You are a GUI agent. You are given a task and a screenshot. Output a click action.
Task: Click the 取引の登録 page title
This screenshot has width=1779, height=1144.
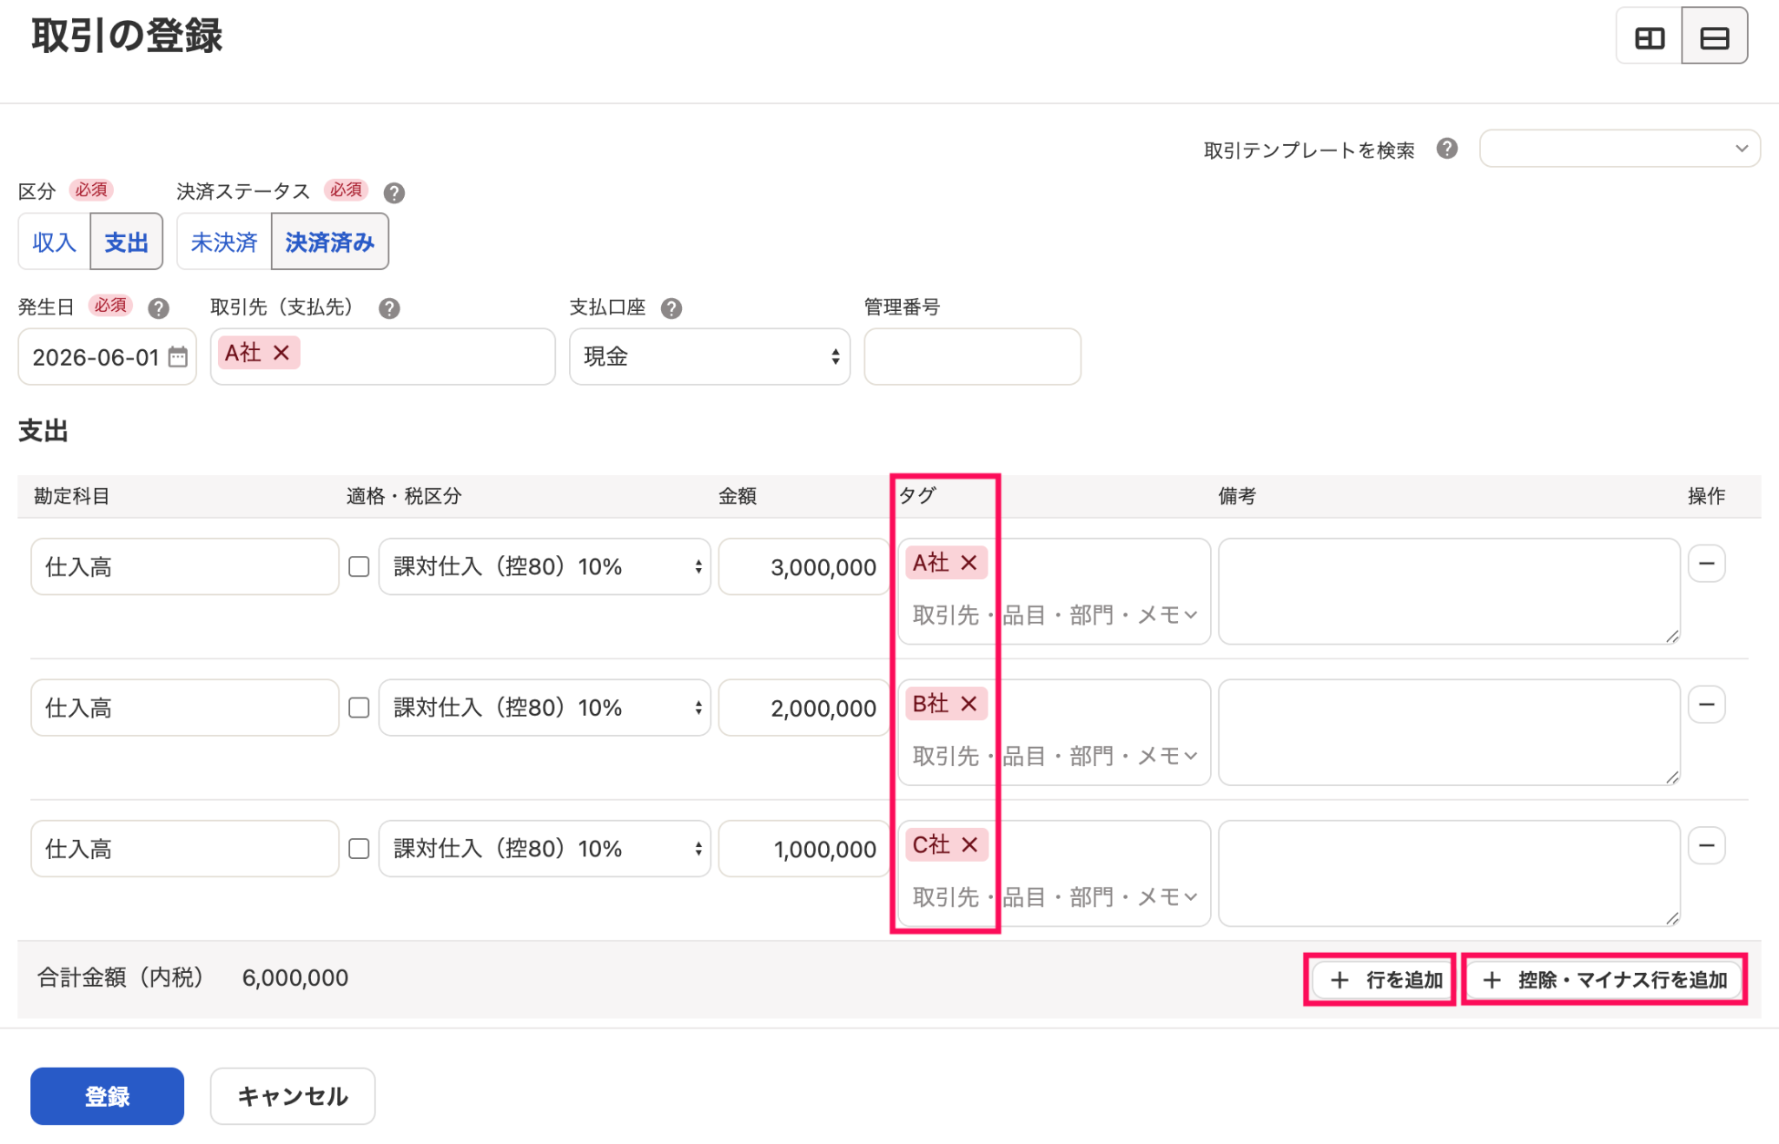tap(127, 36)
